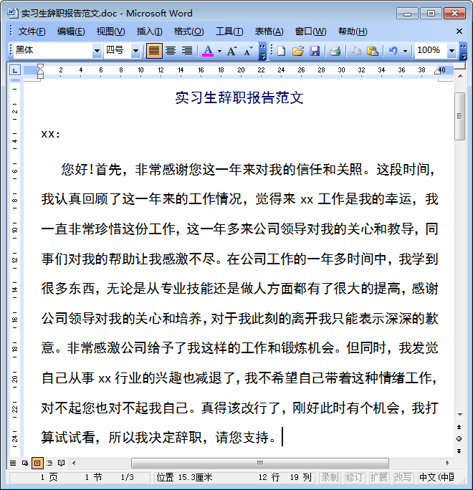Click the document title 实习生辞职报告范文
The image size is (473, 490).
coord(239,98)
